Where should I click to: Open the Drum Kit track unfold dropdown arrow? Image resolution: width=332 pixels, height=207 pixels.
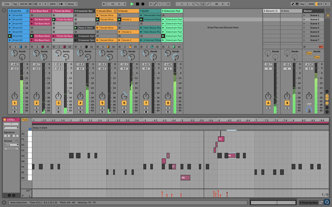click(27, 11)
